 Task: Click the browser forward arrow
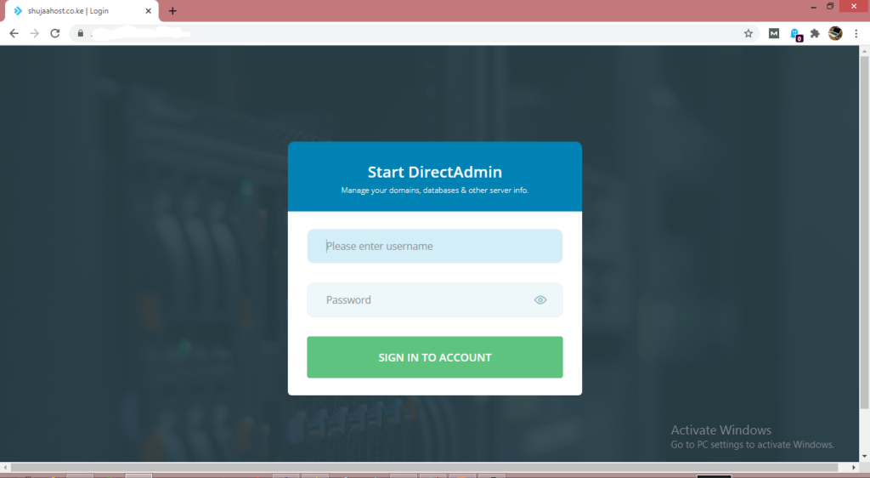click(x=34, y=33)
